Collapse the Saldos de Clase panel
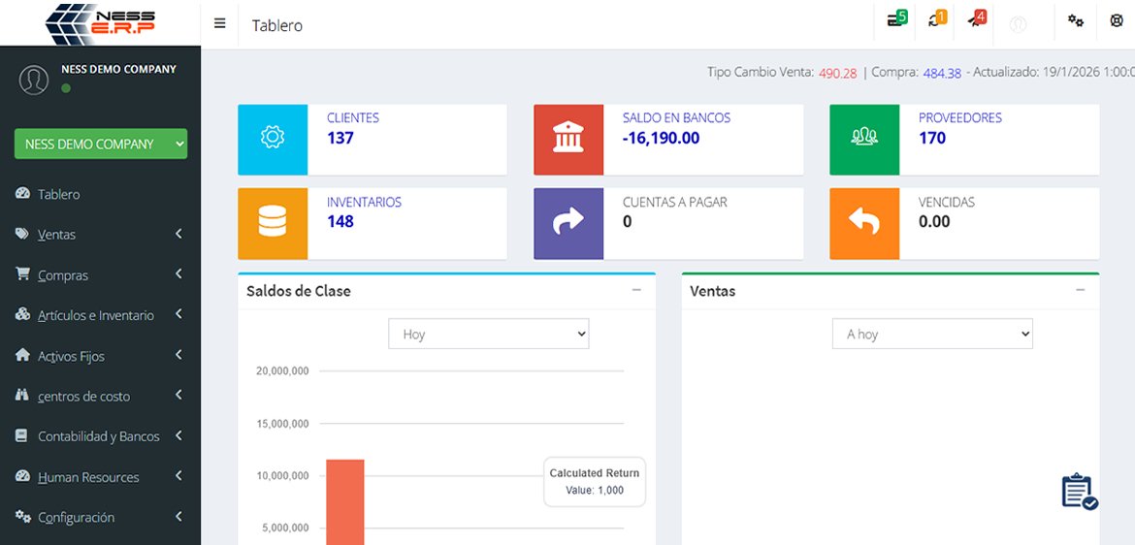 click(x=636, y=290)
